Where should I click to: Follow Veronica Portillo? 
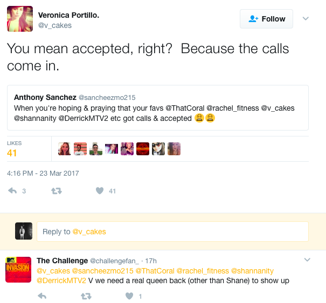(266, 19)
